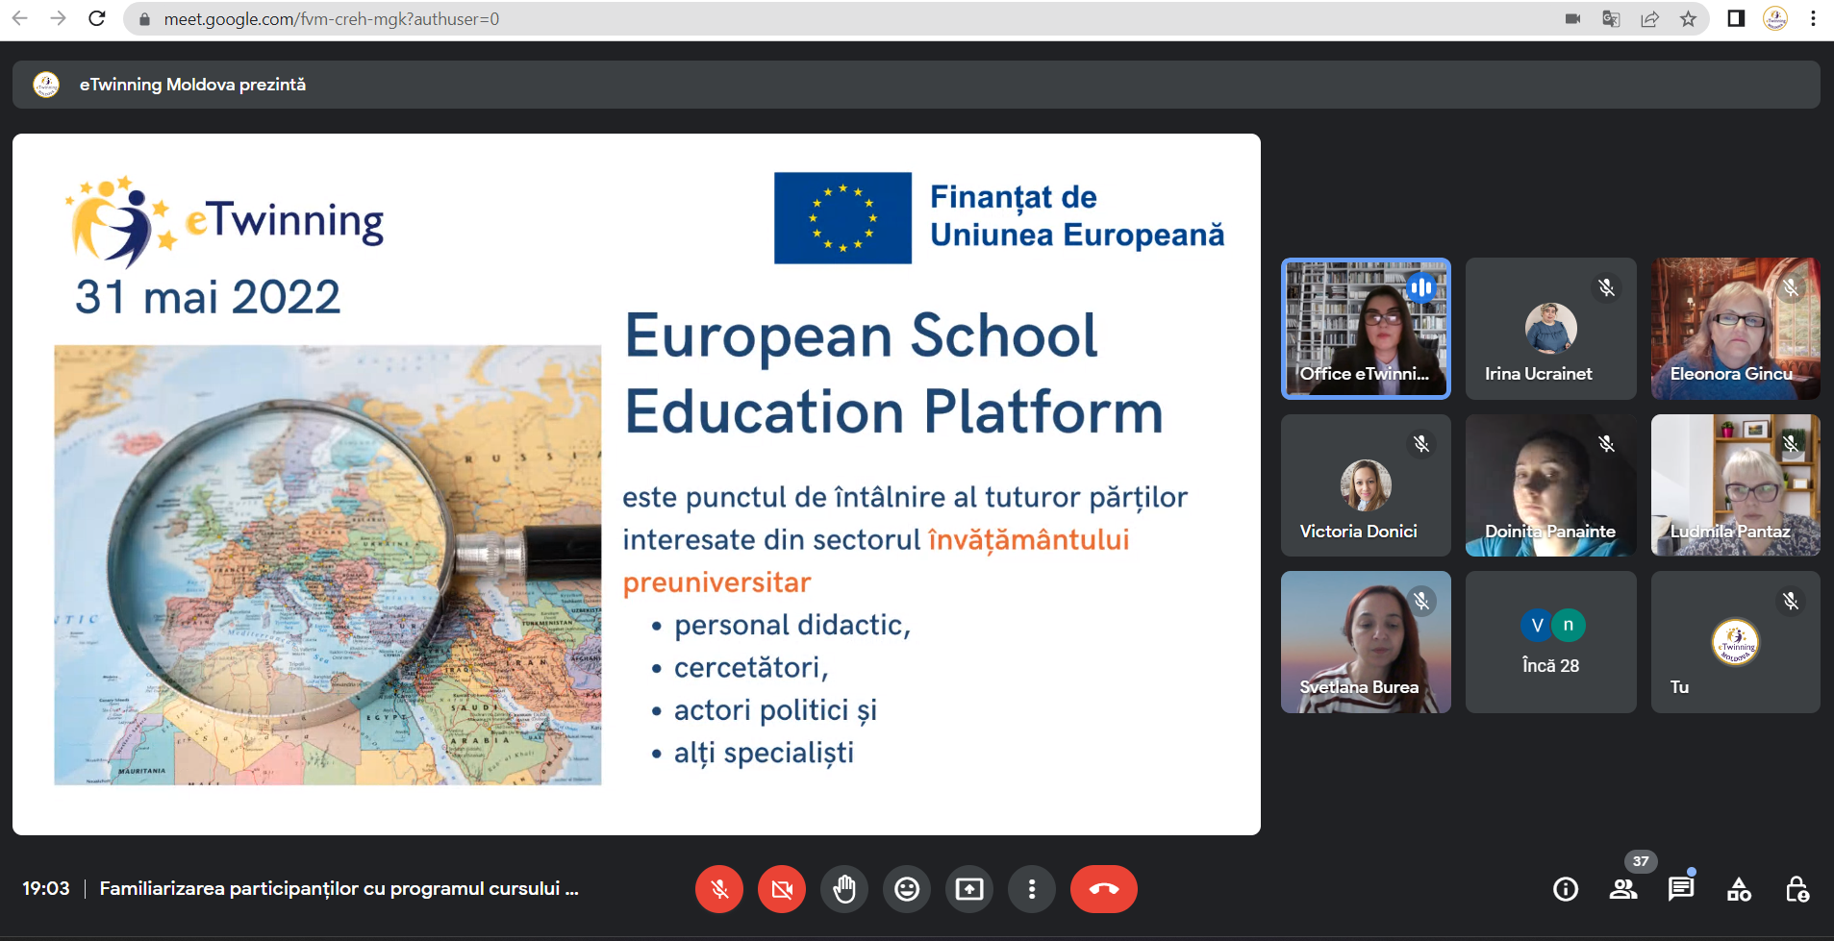
Task: Toggle the microphone mute button
Action: click(x=719, y=889)
